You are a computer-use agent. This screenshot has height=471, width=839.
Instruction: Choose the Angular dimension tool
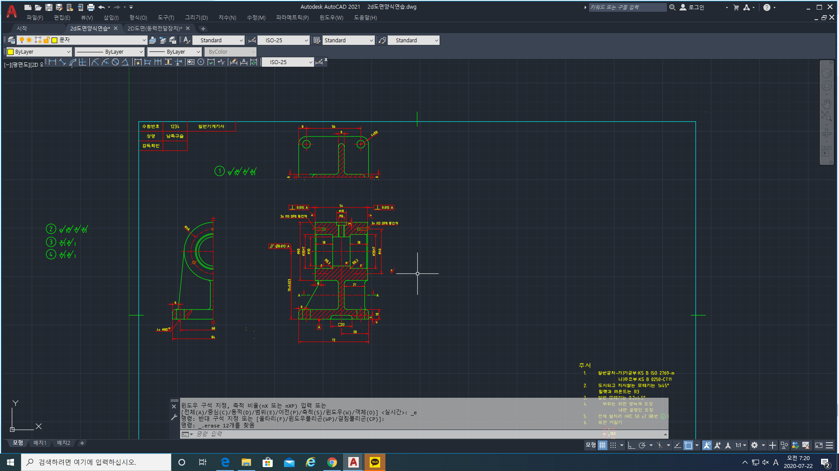125,62
